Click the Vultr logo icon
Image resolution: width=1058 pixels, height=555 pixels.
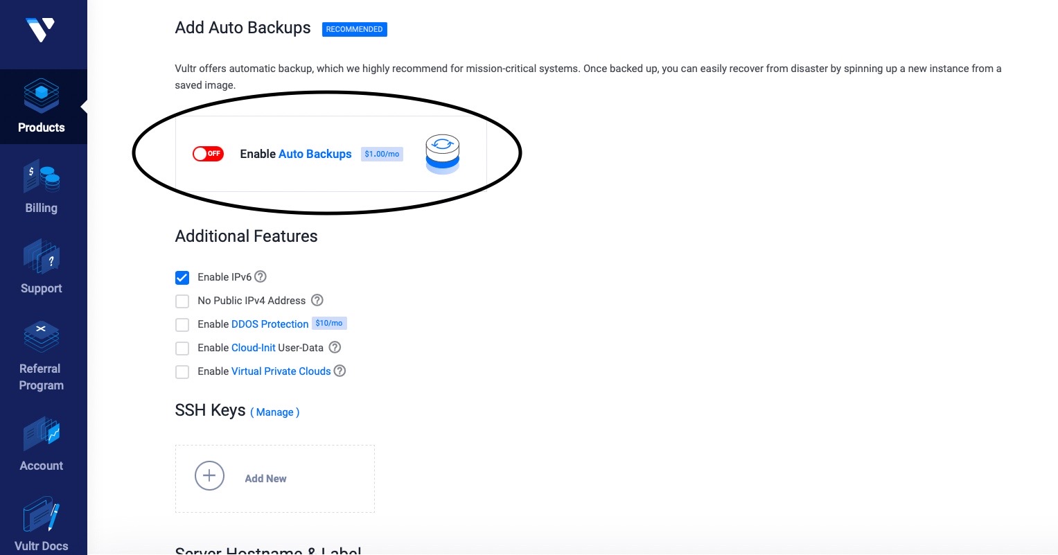[x=40, y=30]
